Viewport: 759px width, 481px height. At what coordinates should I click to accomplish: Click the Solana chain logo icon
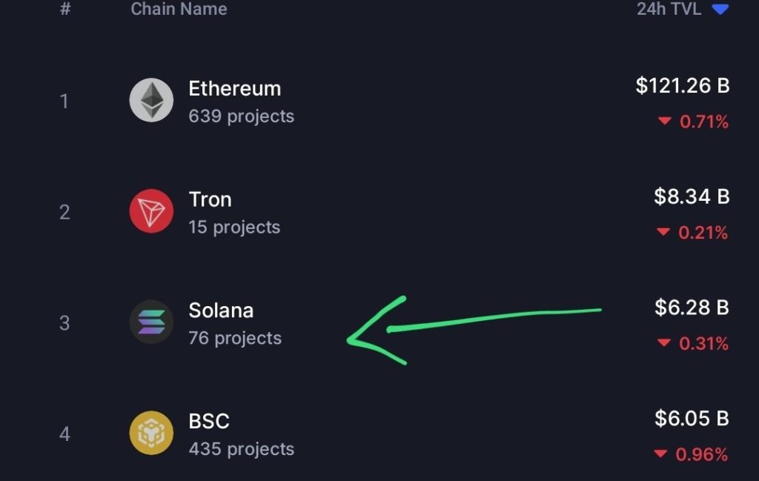tap(151, 322)
